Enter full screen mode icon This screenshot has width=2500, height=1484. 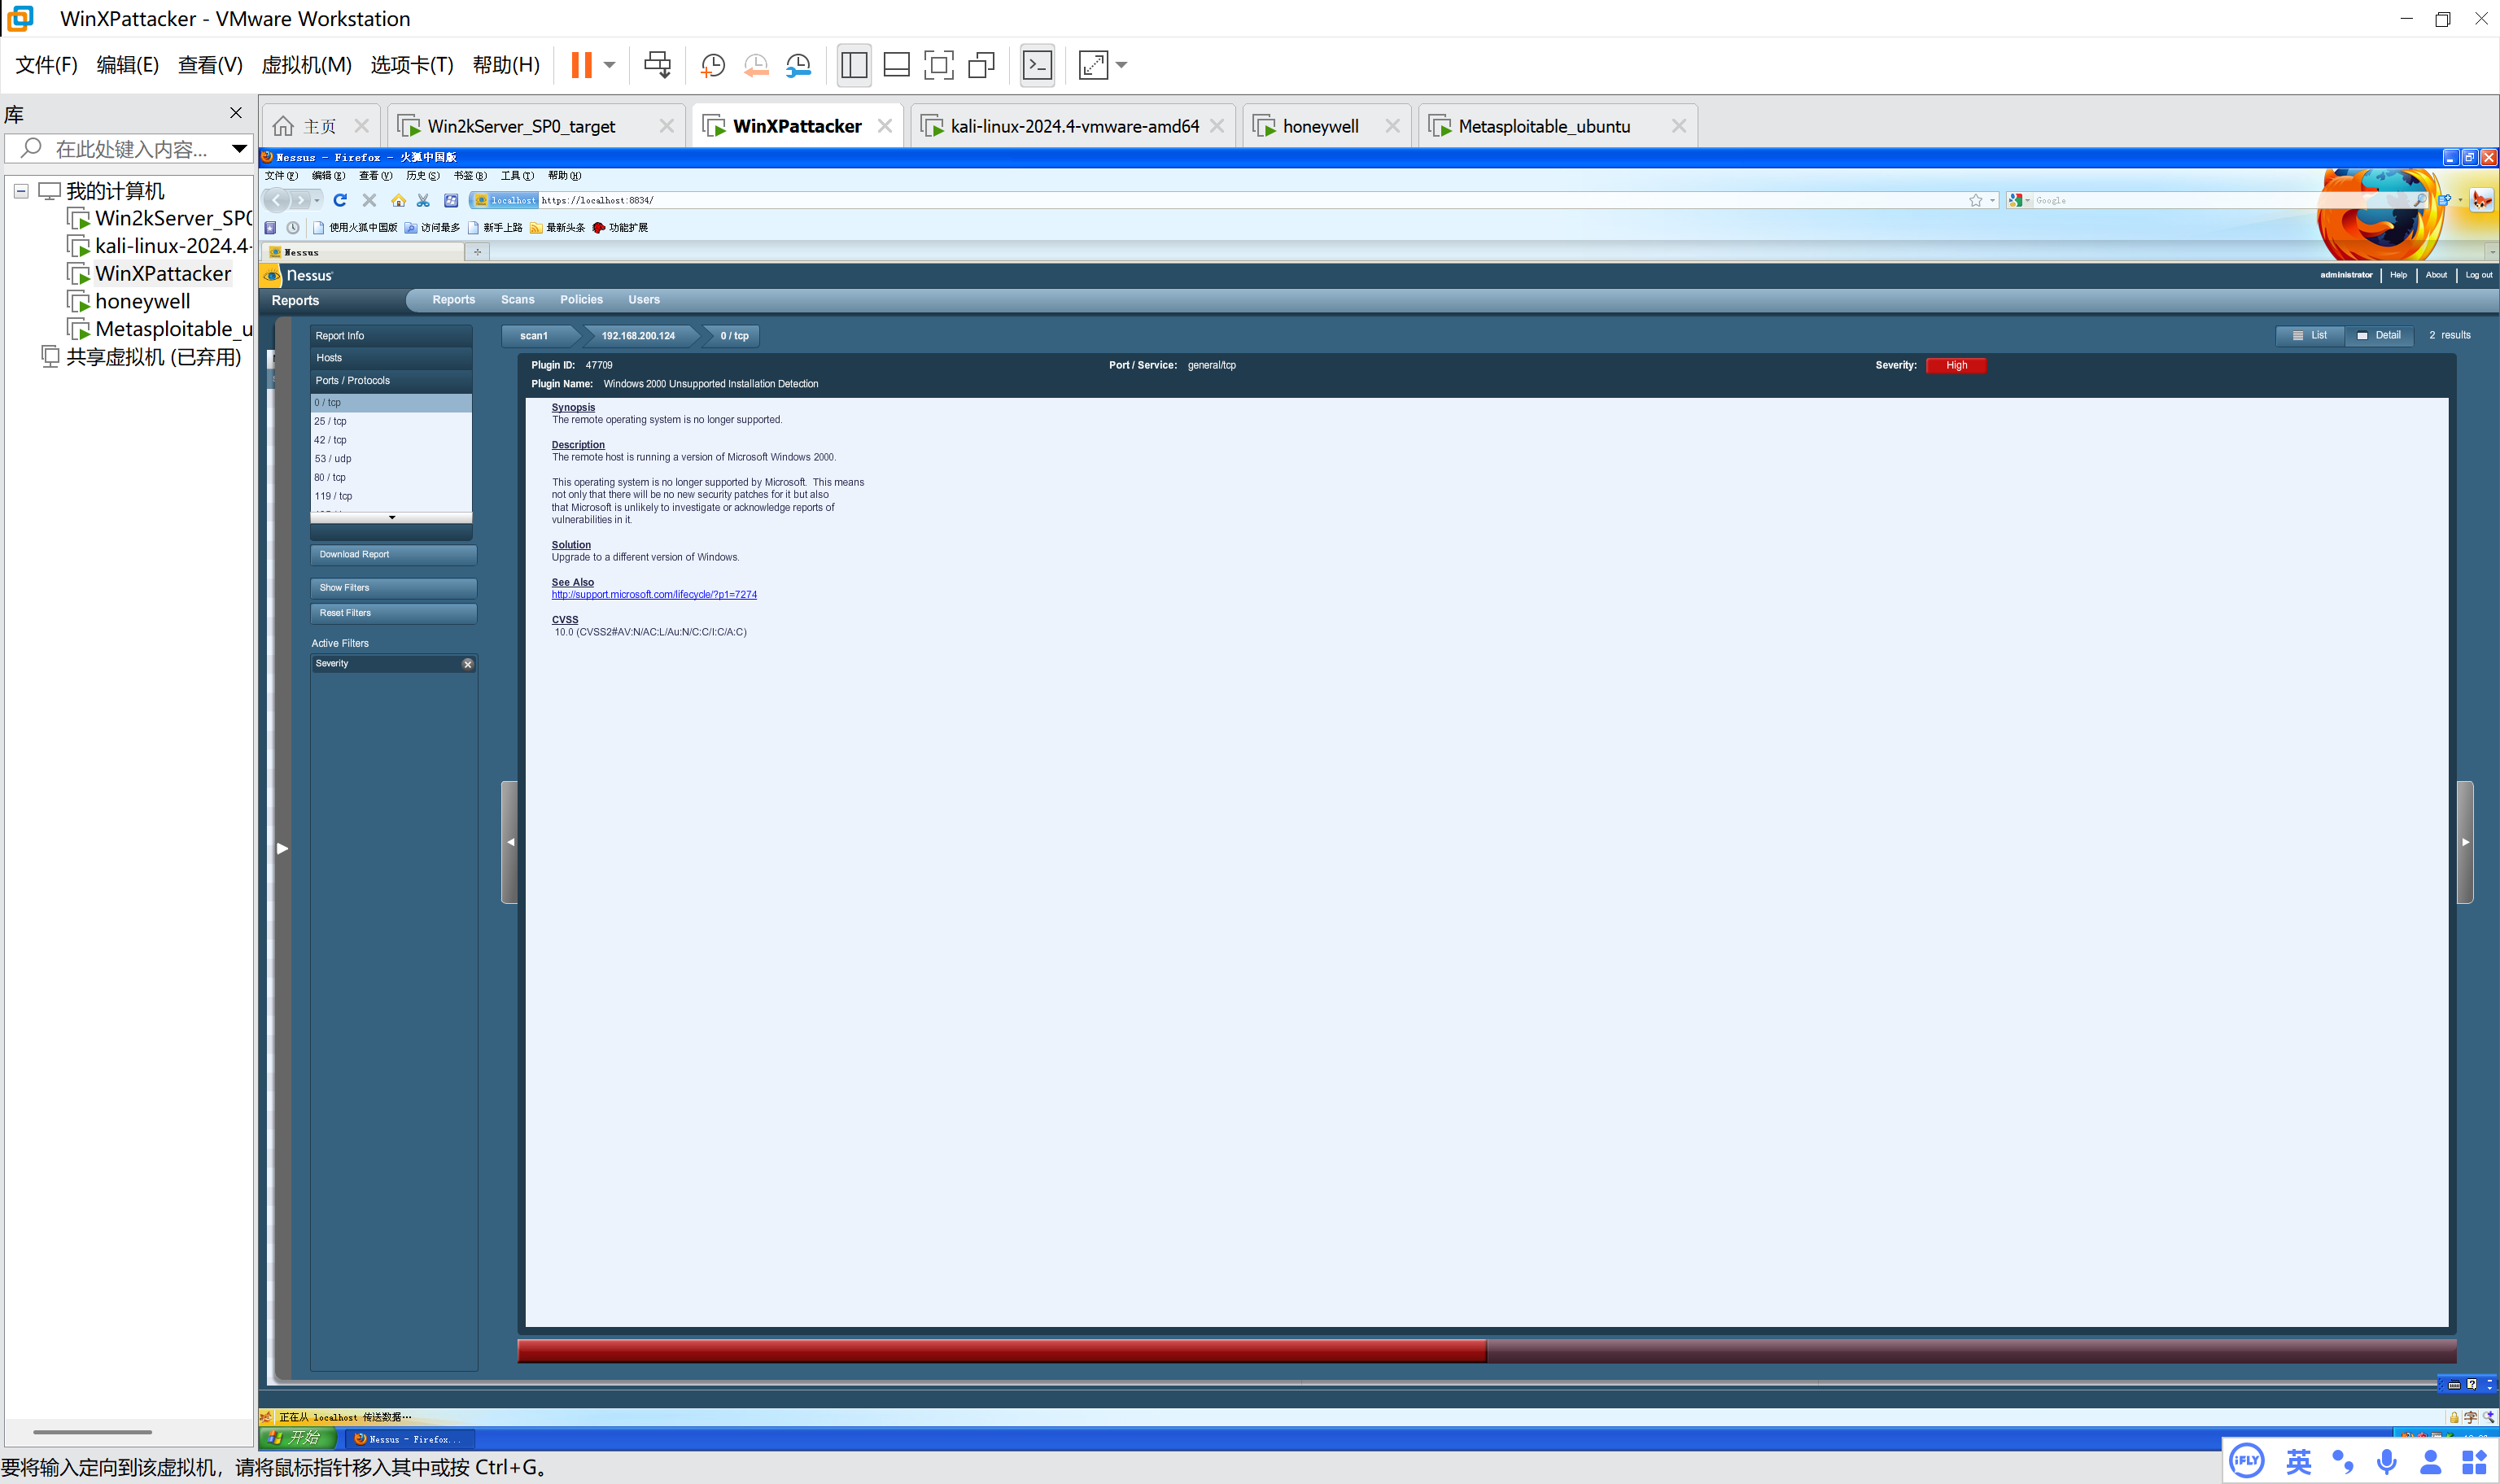[938, 65]
